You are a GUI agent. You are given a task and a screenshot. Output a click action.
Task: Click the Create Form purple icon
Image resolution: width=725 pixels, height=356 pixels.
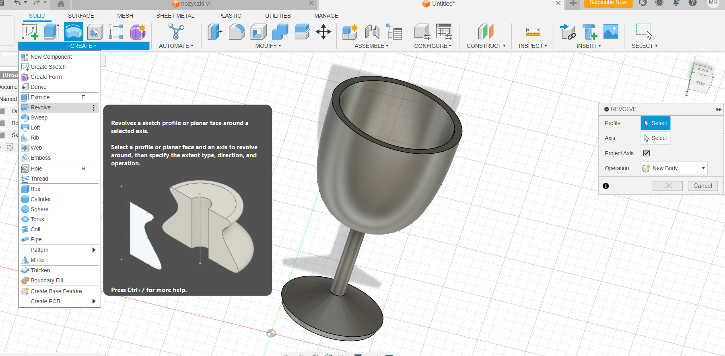138,32
